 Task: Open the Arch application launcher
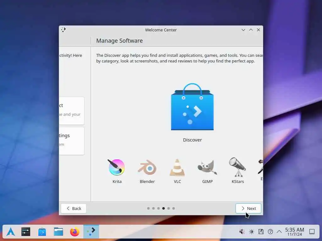pyautogui.click(x=10, y=232)
